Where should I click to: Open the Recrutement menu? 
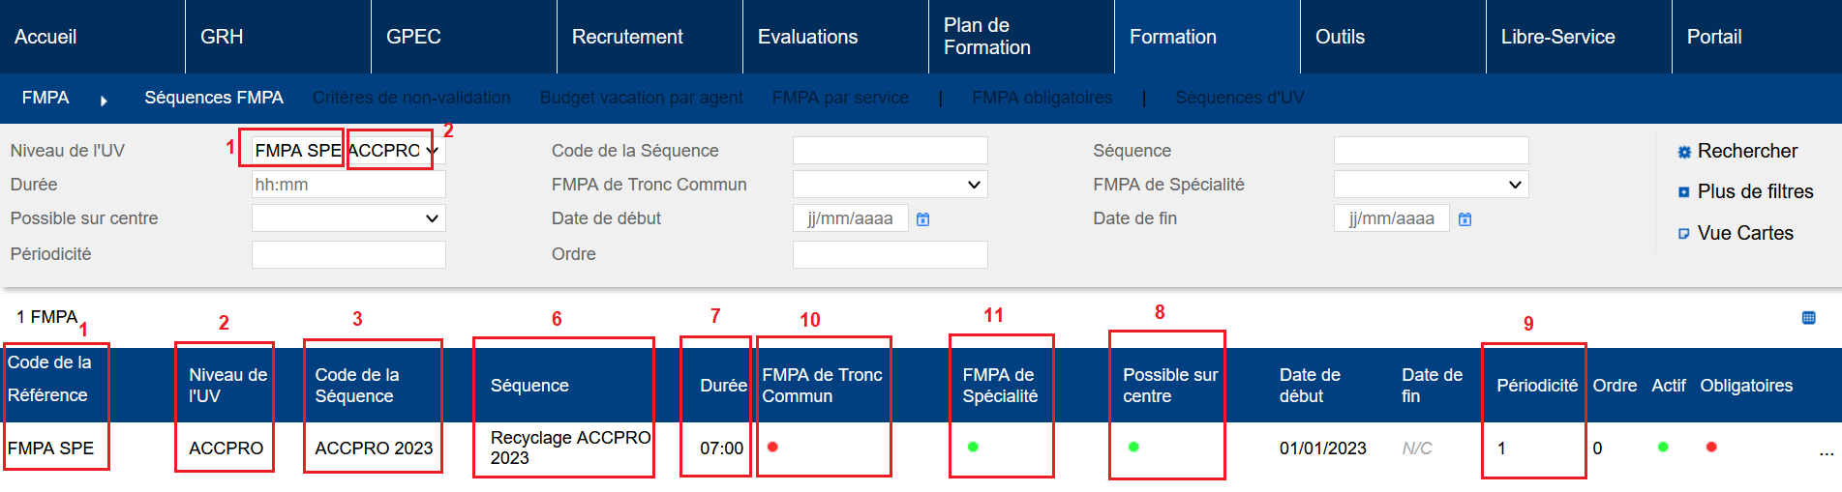[x=627, y=37]
